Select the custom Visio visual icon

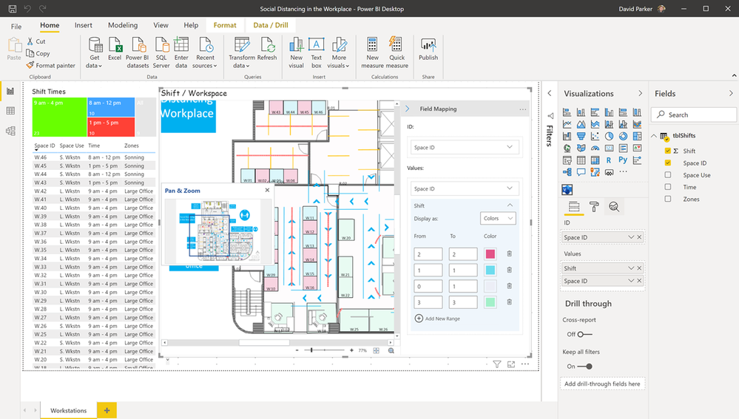pyautogui.click(x=567, y=190)
